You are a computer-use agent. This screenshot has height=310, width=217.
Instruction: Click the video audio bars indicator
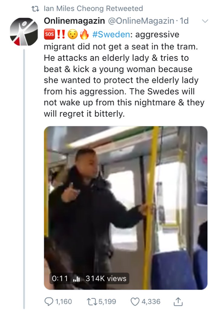[76, 279]
